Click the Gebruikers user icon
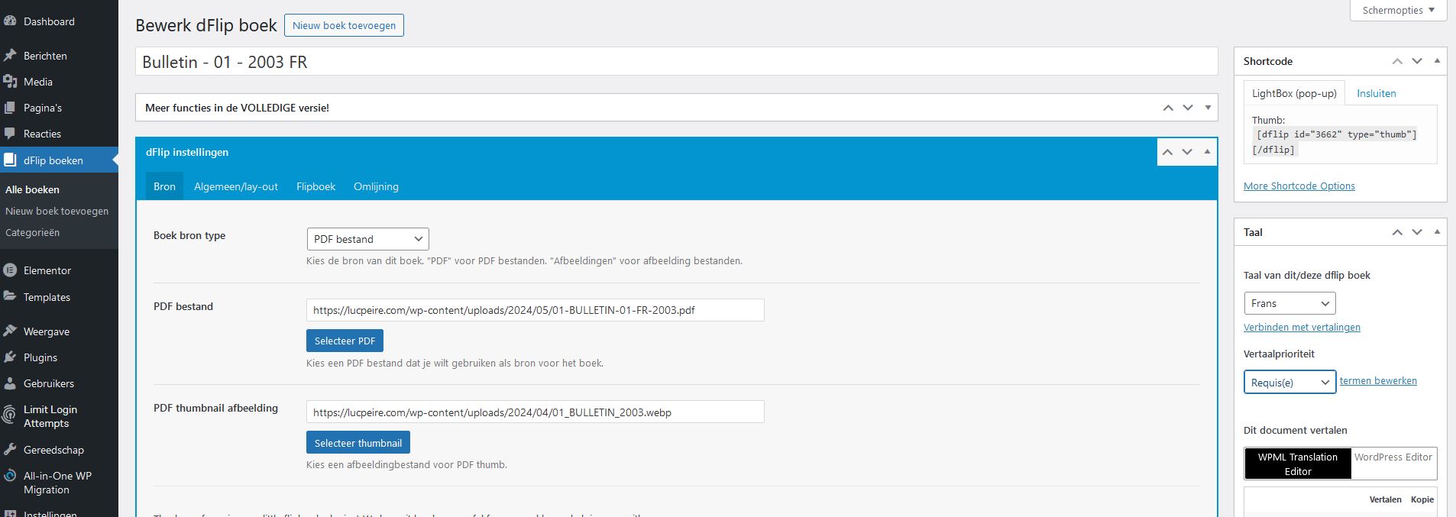Screen dimensions: 1456x517 point(10,383)
